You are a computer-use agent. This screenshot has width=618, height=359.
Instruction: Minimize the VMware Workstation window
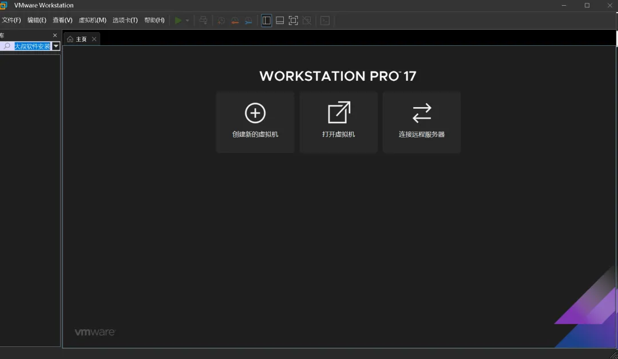click(x=564, y=6)
